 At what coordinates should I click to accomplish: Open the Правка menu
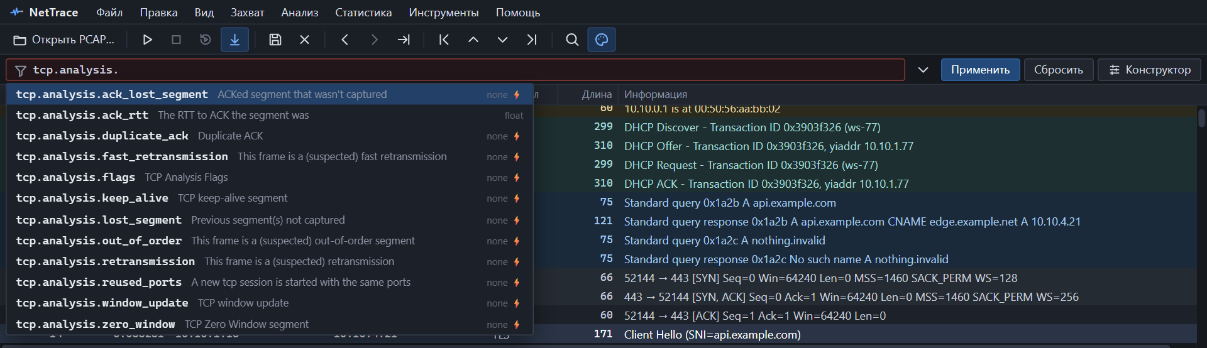(x=158, y=13)
